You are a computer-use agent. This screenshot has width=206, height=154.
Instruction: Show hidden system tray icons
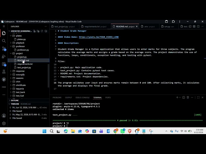coord(166,131)
